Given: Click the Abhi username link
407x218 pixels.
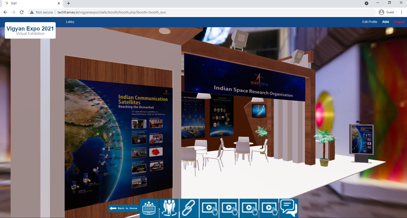Looking at the screenshot, I should coord(385,22).
